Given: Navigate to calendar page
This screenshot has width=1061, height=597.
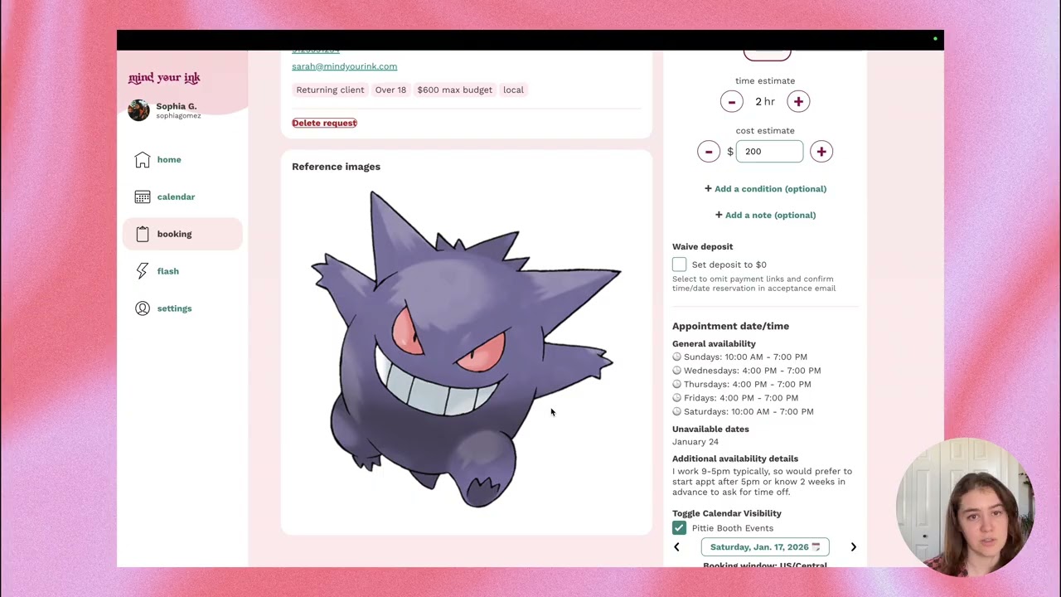Looking at the screenshot, I should pyautogui.click(x=176, y=197).
